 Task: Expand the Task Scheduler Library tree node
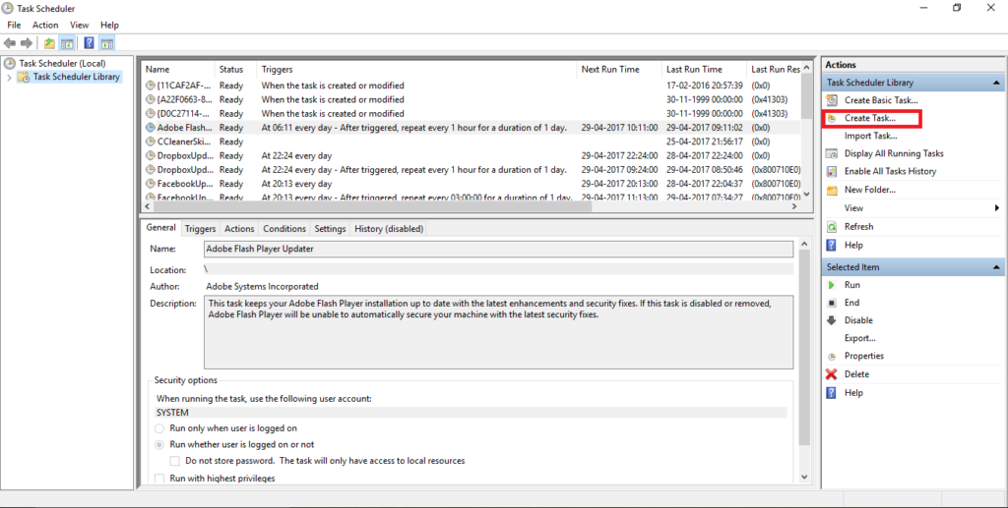pos(10,77)
